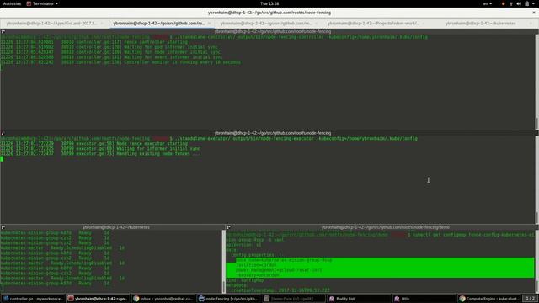Click the orange notification indicator in top bar
539x303 pixels.
pos(504,3)
